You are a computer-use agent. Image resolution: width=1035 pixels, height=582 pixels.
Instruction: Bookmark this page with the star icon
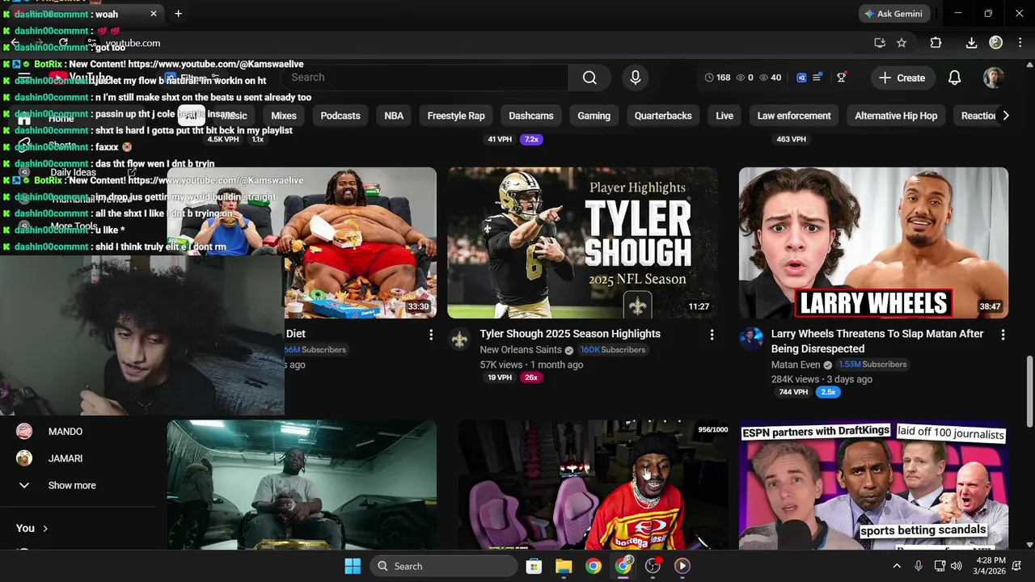(902, 43)
